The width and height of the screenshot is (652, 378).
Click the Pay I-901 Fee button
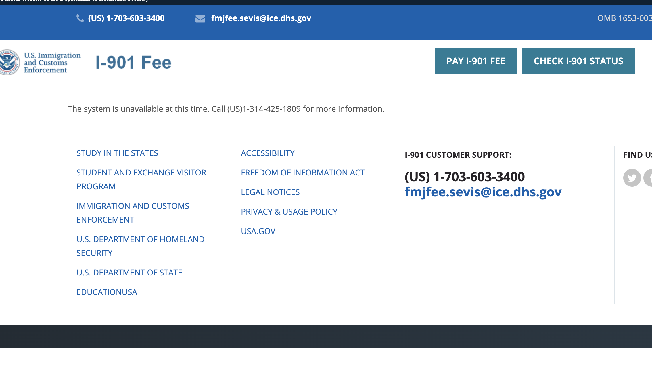(475, 61)
